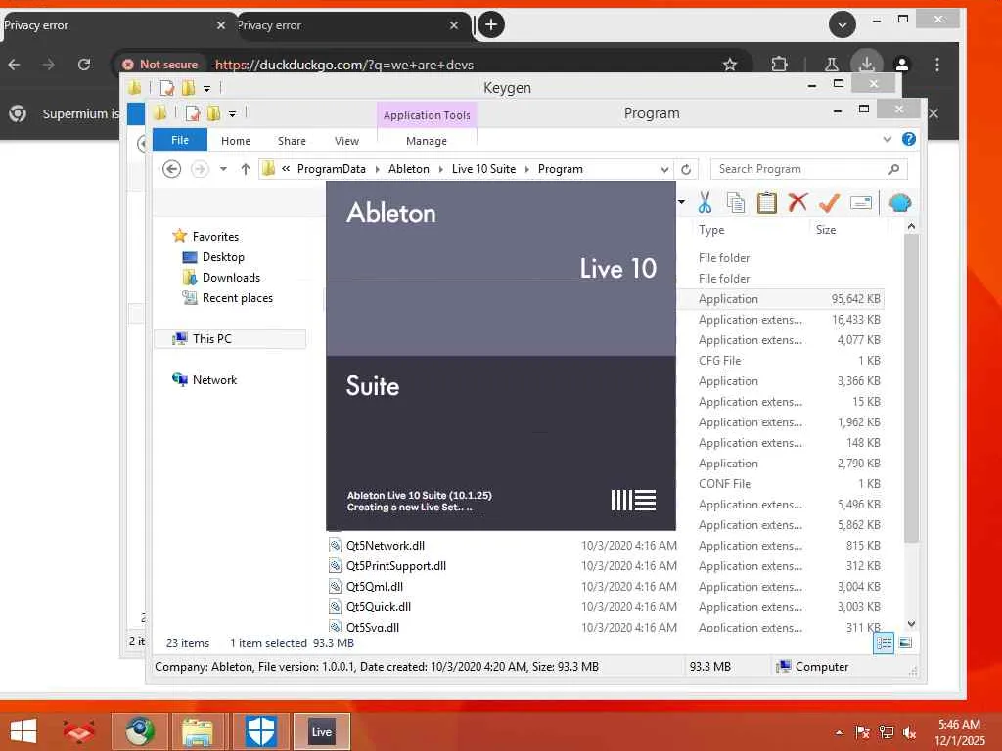Go up one folder level

point(246,169)
